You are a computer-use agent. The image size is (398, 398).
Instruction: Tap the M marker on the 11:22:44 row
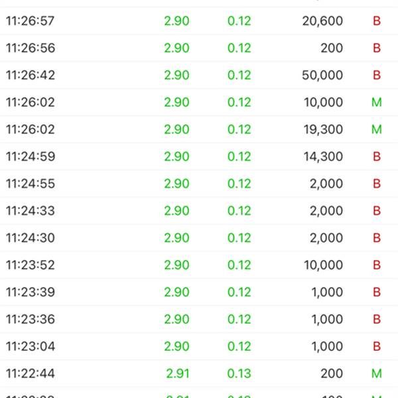[x=377, y=373]
